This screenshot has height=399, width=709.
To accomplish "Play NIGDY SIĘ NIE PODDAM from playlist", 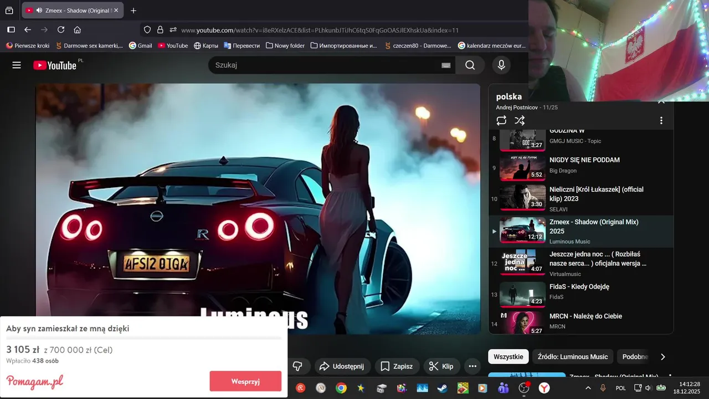I will pos(581,167).
